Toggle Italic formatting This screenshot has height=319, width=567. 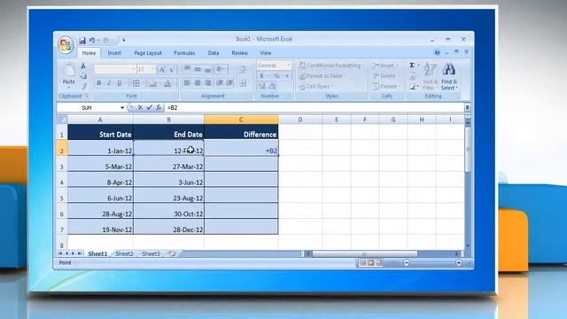[x=109, y=83]
